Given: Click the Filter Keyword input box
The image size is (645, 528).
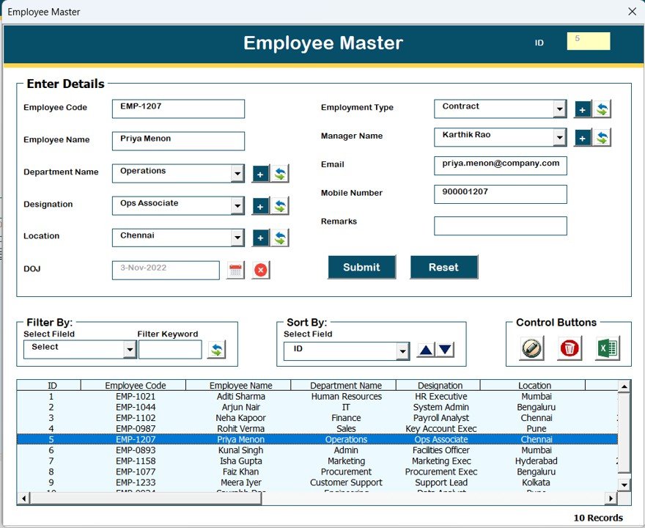Looking at the screenshot, I should pyautogui.click(x=170, y=349).
